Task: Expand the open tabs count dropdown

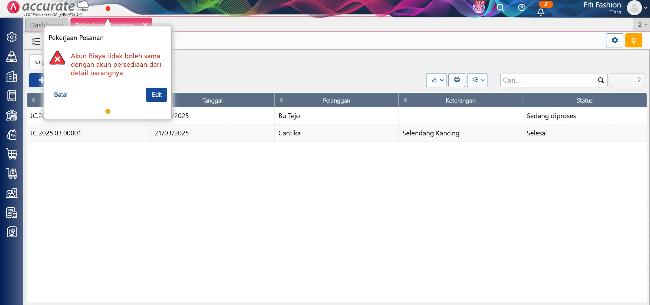Action: pyautogui.click(x=642, y=25)
